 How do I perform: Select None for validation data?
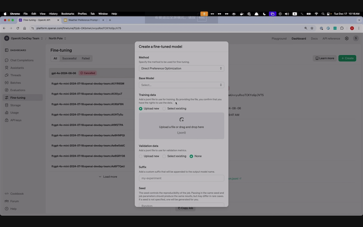[x=191, y=156]
